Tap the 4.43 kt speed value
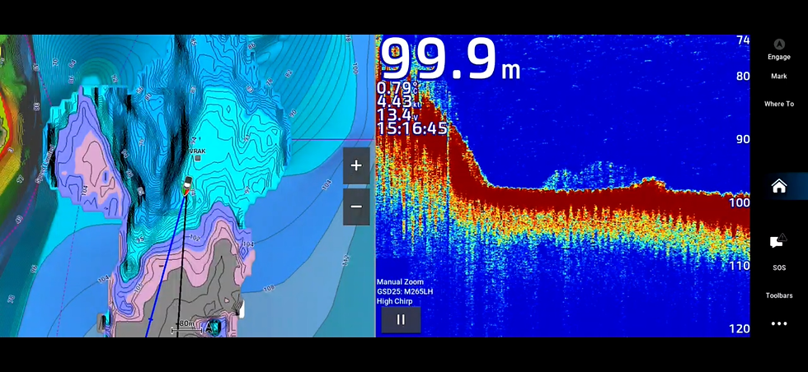The width and height of the screenshot is (808, 372). coord(397,101)
